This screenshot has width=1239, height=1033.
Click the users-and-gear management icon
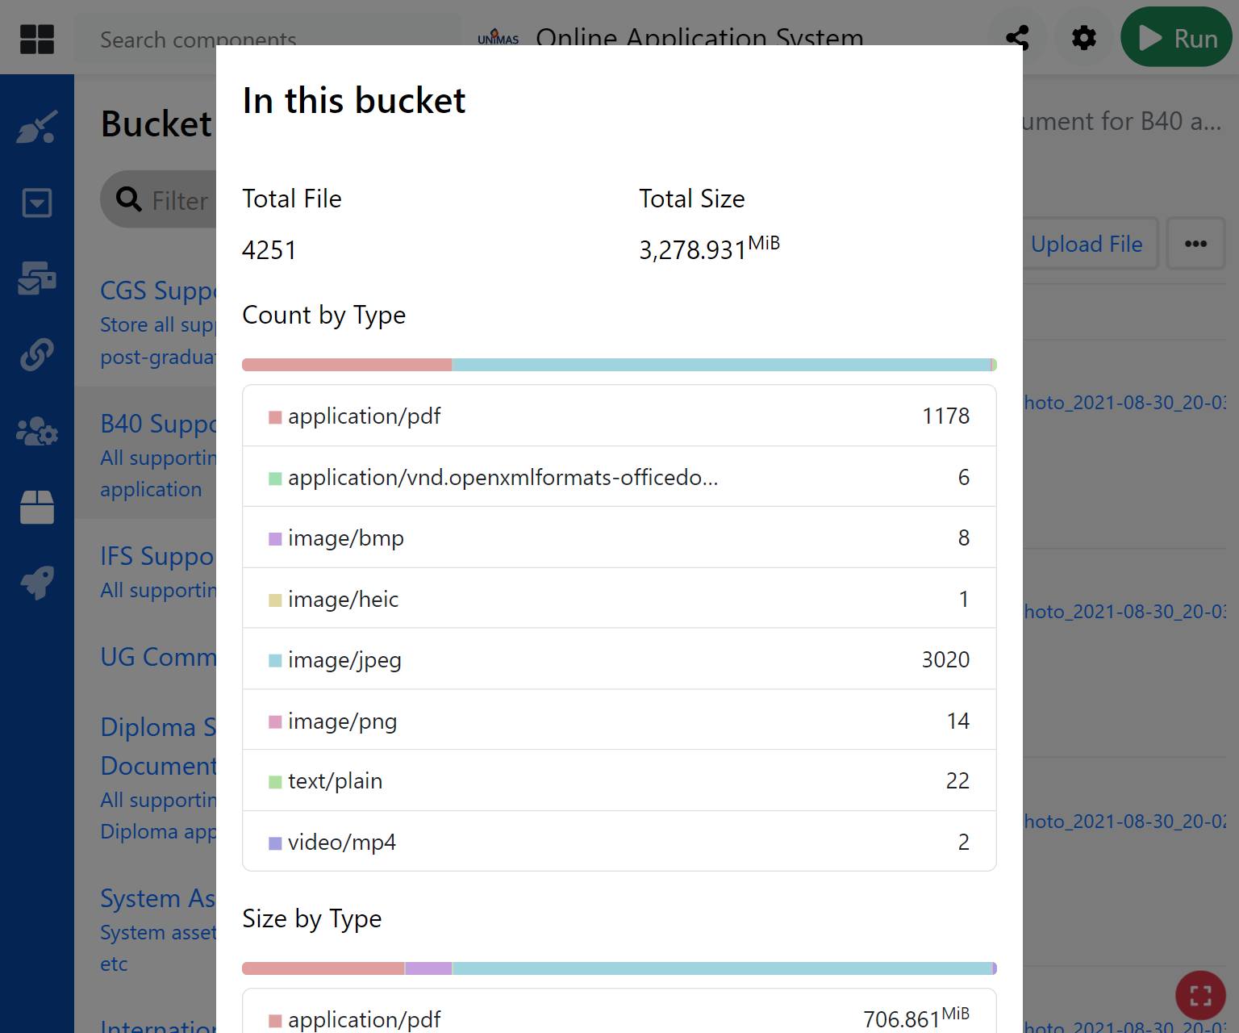pos(37,432)
